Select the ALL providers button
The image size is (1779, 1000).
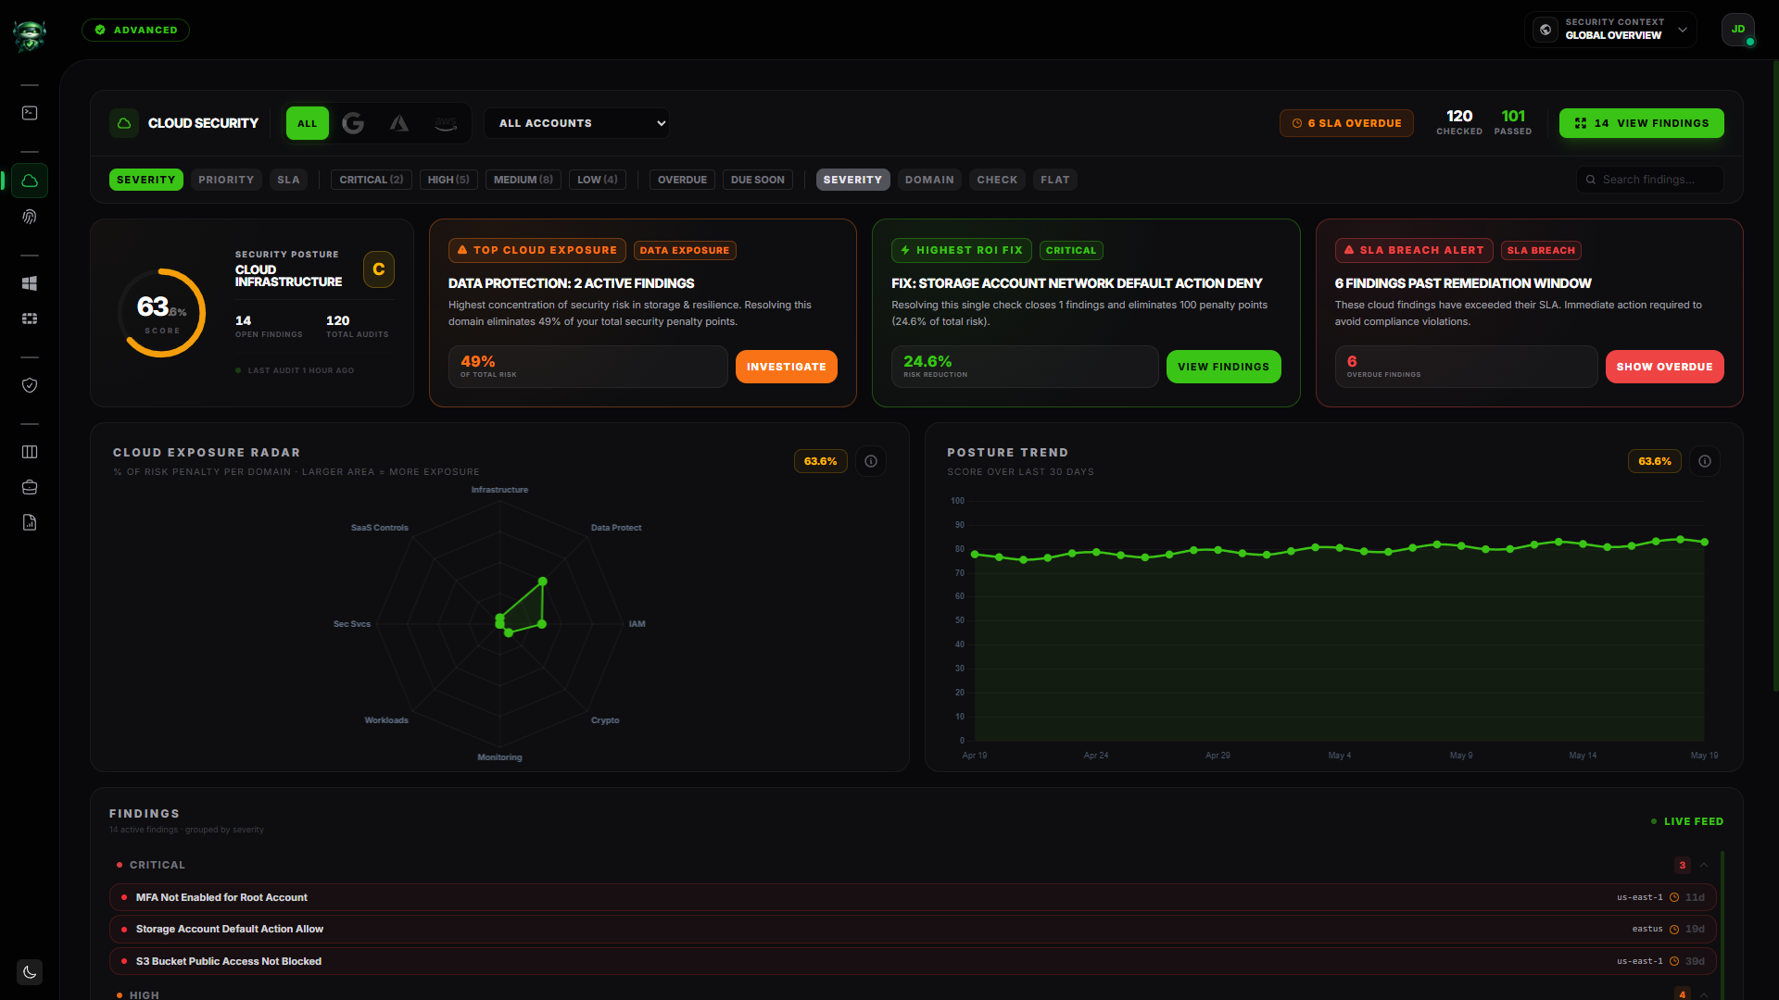click(x=308, y=123)
